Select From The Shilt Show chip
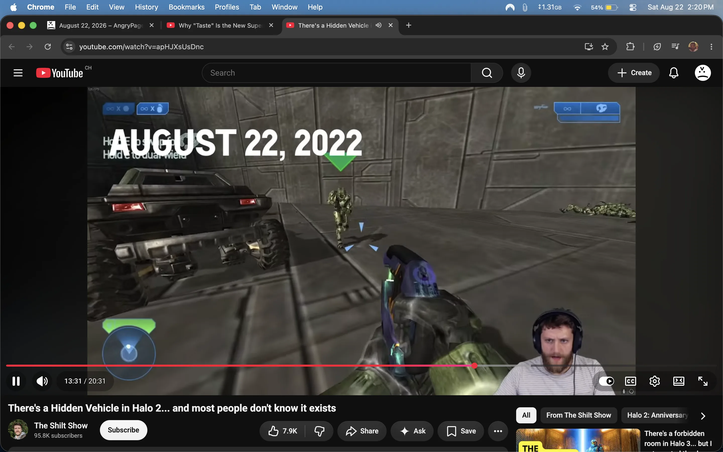The width and height of the screenshot is (723, 452). (x=579, y=415)
